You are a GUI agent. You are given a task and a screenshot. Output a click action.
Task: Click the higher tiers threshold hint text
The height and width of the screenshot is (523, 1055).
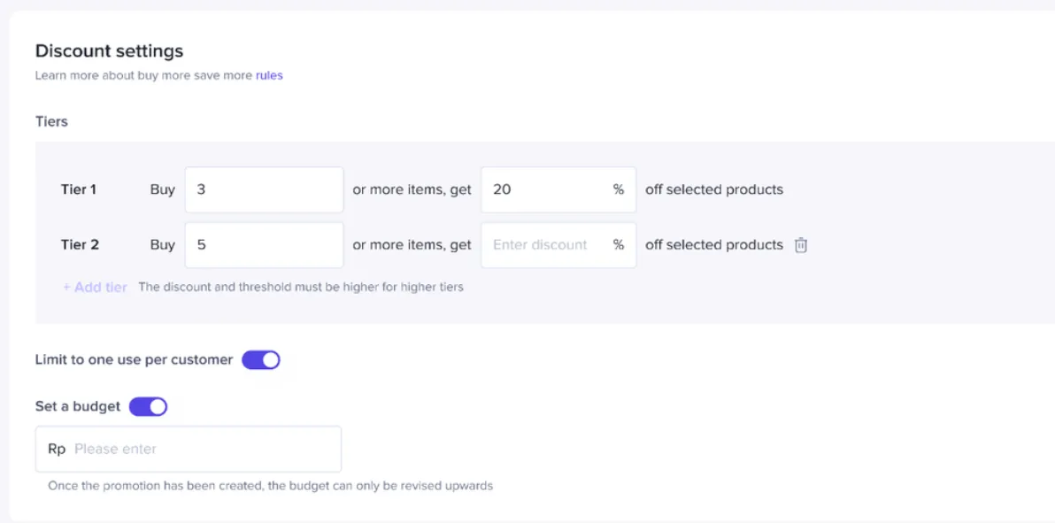(301, 287)
